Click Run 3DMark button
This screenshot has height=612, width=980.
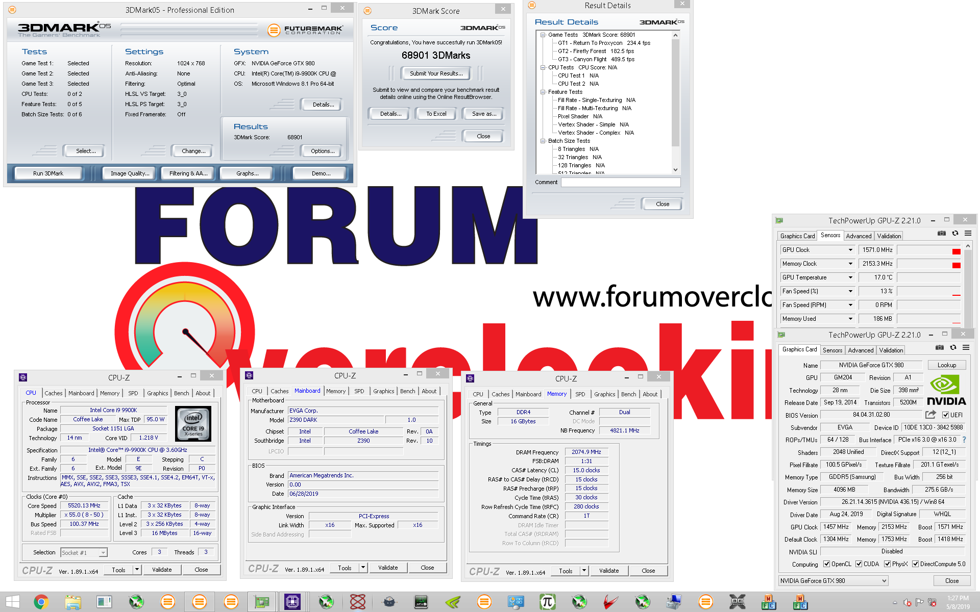[48, 173]
